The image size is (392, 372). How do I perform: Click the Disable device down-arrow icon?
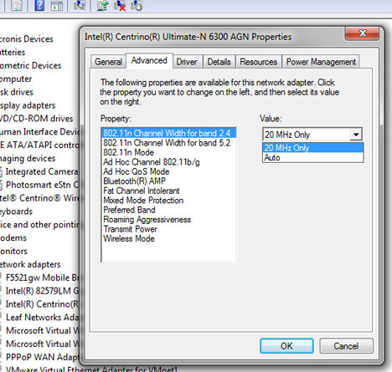tap(137, 5)
